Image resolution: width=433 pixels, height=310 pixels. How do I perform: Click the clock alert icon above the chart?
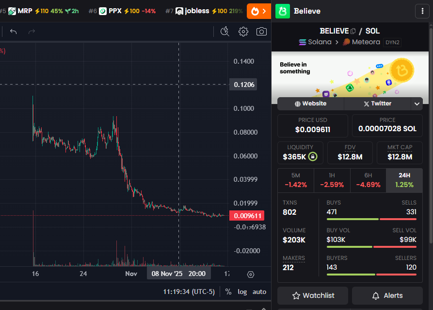(x=225, y=31)
